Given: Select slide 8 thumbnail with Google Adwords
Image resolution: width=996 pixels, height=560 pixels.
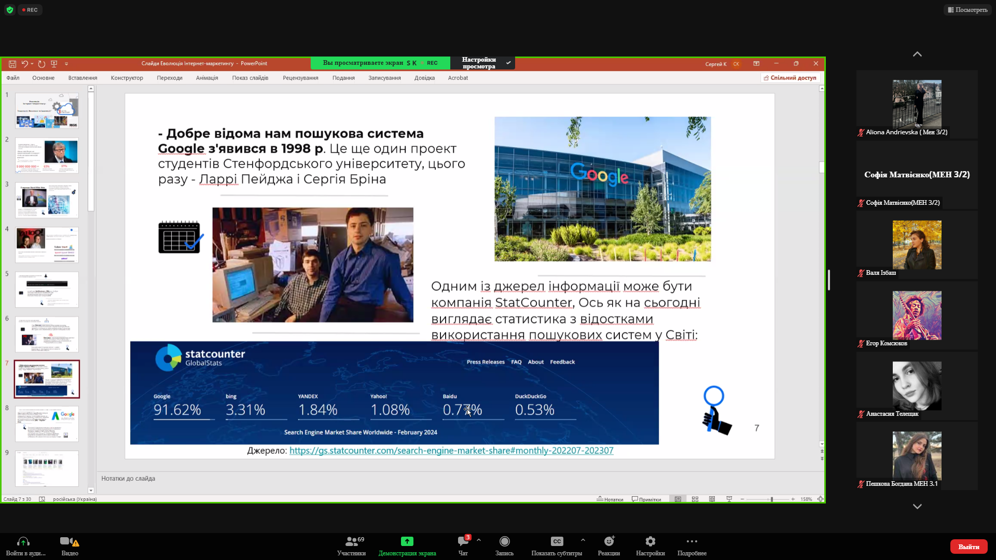Looking at the screenshot, I should 47,424.
